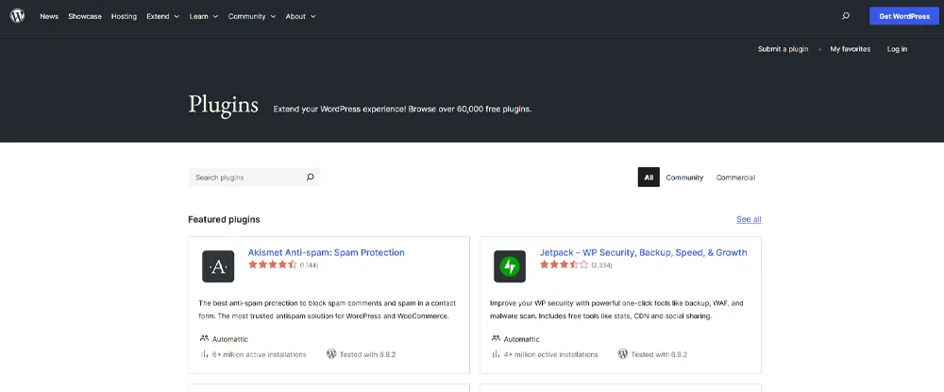The height and width of the screenshot is (392, 944).
Task: Open My favorites link
Action: coord(851,49)
